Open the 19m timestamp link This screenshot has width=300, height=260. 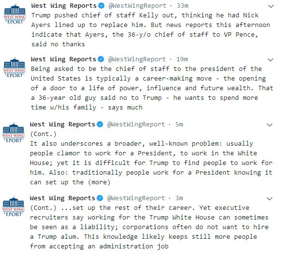(183, 59)
